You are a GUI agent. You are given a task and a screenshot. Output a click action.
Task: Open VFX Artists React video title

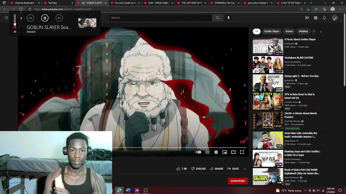pyautogui.click(x=300, y=96)
